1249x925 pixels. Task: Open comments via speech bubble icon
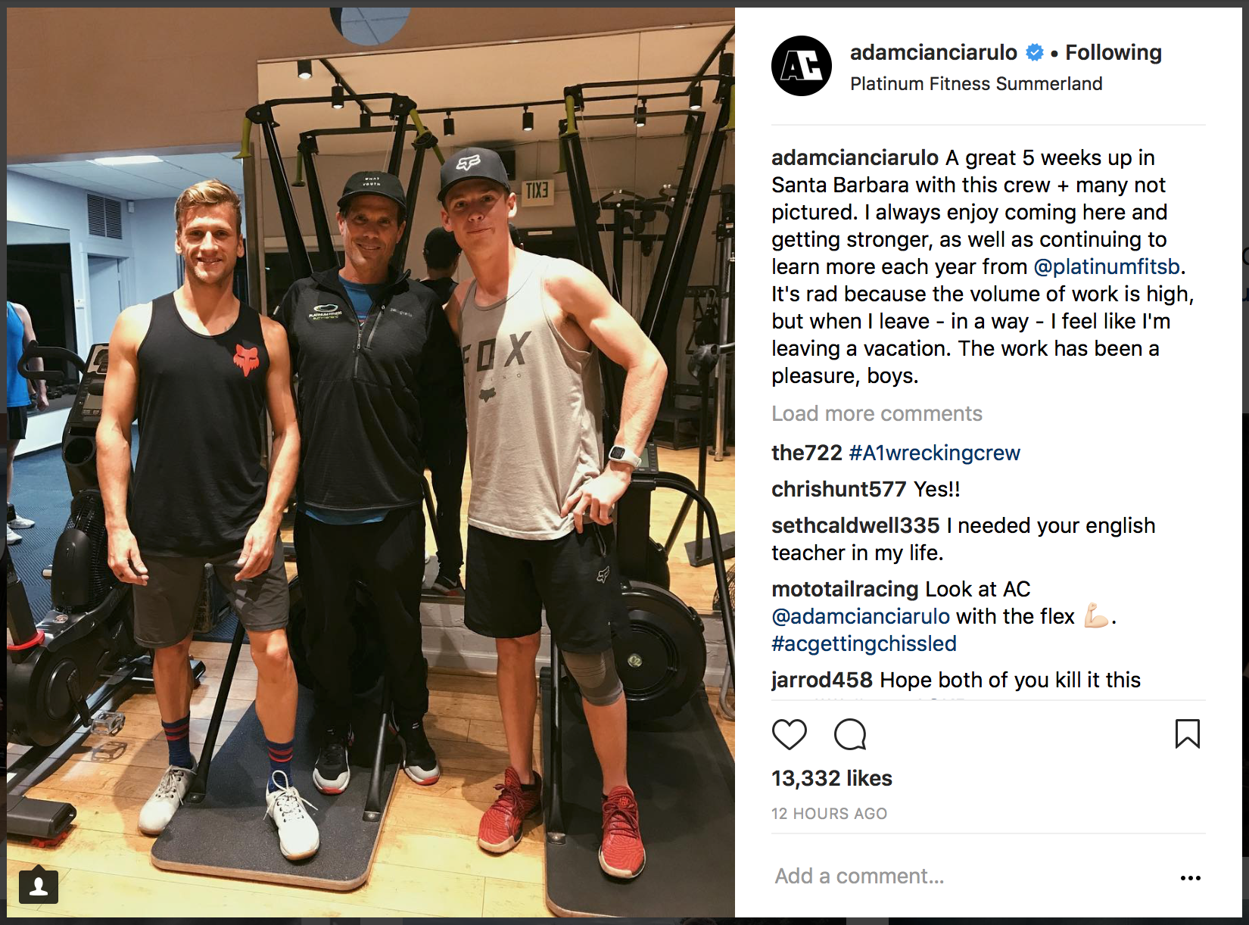[x=850, y=734]
